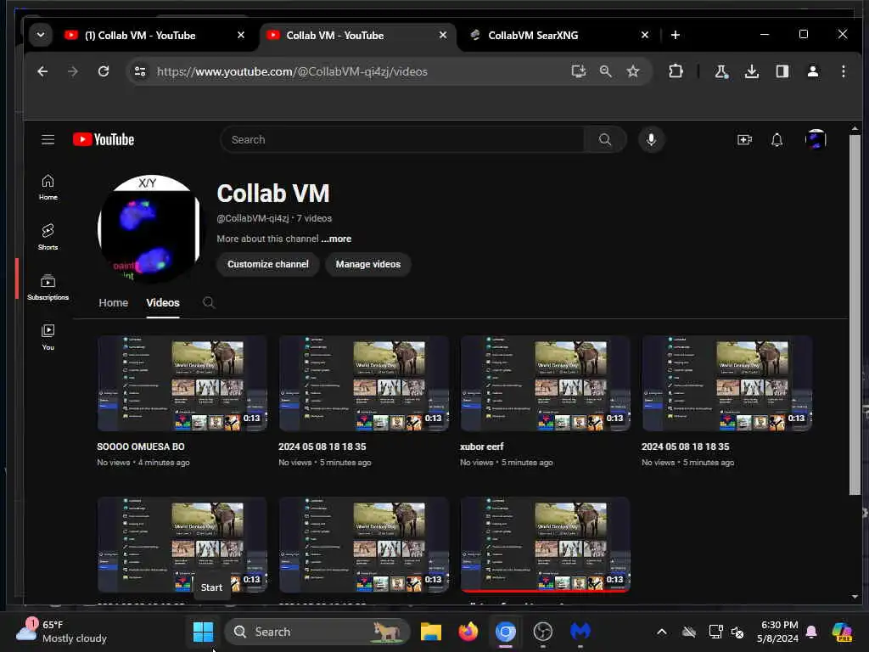869x652 pixels.
Task: Open the account avatar menu
Action: click(816, 139)
